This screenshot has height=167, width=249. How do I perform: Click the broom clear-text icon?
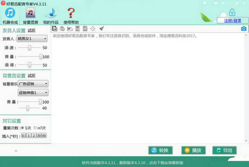tap(101, 29)
